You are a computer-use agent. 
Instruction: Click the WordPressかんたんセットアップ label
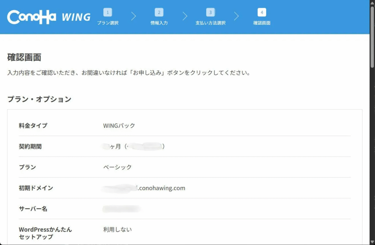45,233
